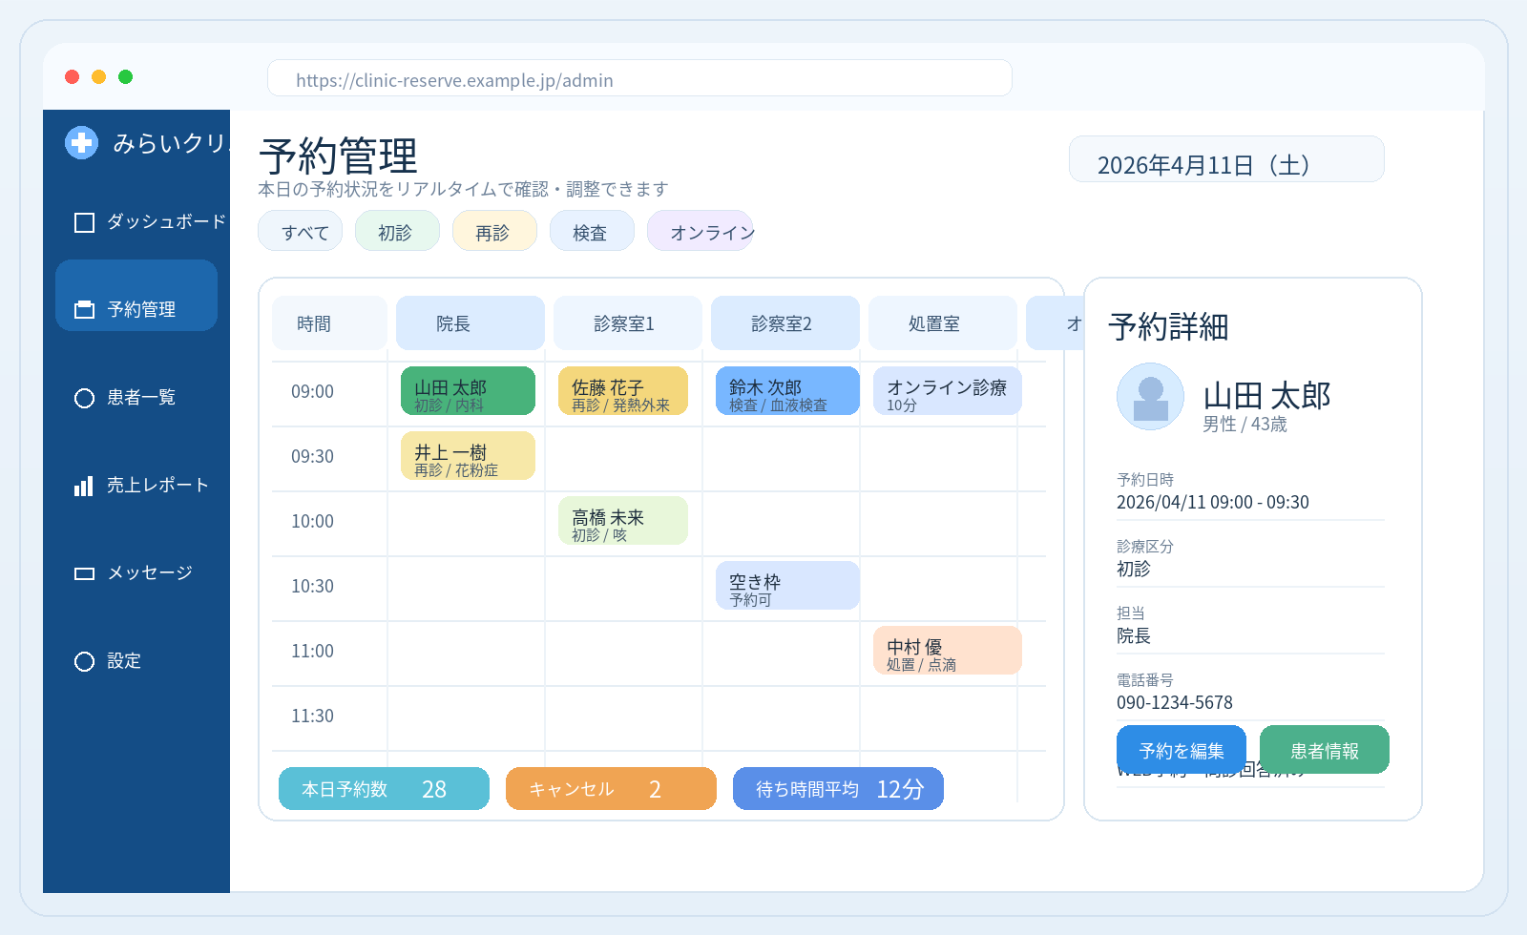Filter appointments by オンライン
Viewport: 1527px width, 935px height.
701,231
